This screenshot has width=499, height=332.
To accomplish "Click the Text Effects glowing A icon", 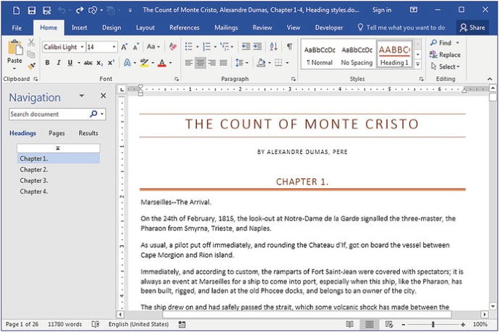I will coord(127,63).
